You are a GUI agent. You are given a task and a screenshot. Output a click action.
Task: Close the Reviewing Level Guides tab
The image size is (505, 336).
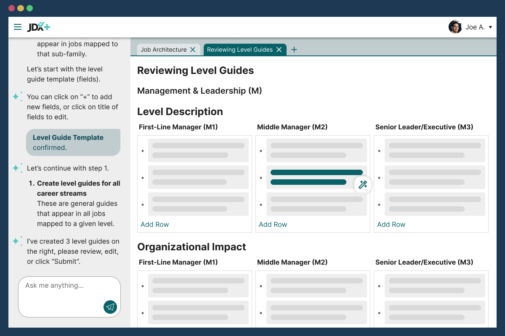pyautogui.click(x=279, y=50)
